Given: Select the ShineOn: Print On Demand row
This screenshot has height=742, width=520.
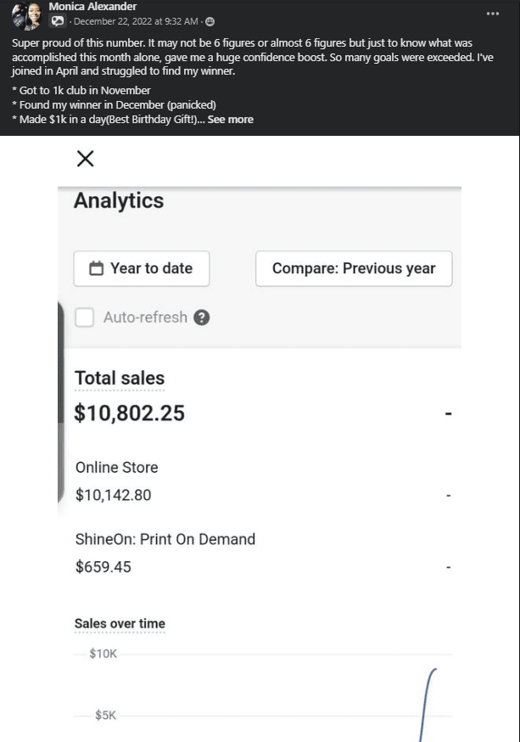Looking at the screenshot, I should (x=165, y=539).
